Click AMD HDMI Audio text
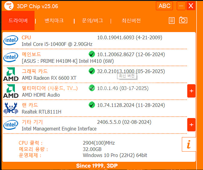 coord(41,95)
